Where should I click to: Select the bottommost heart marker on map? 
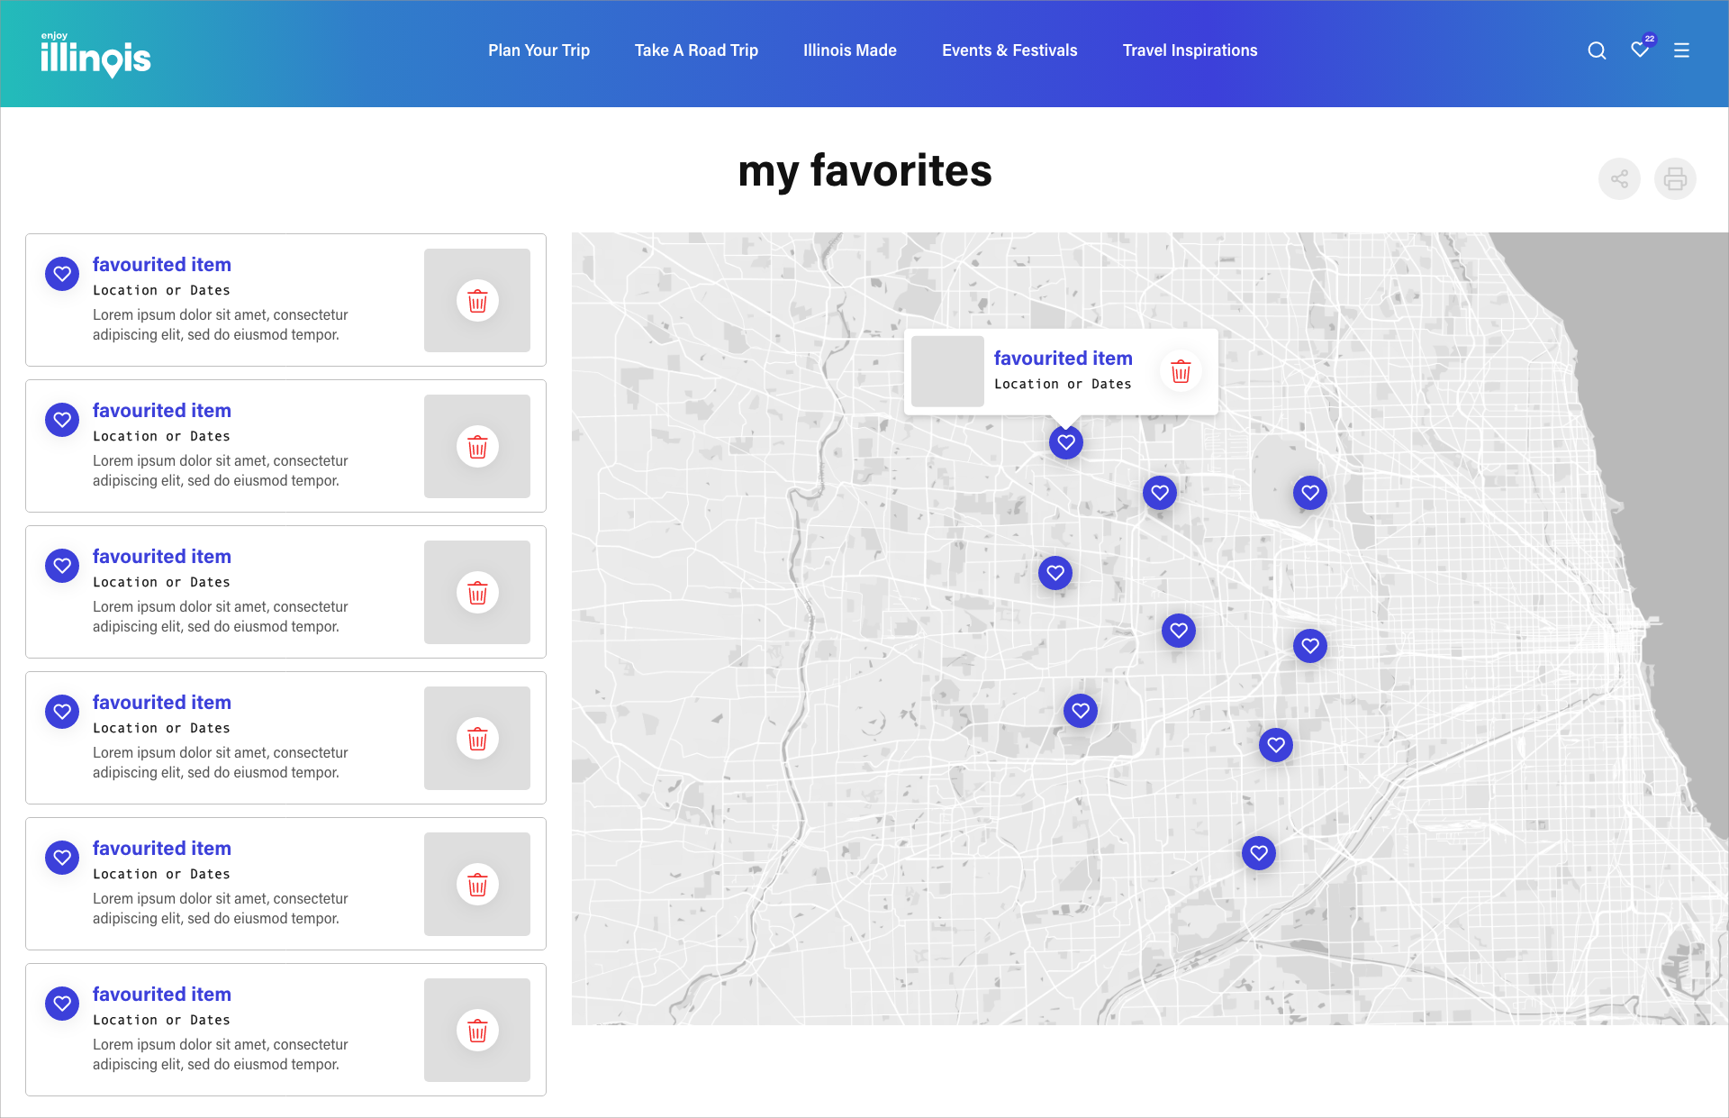1259,852
